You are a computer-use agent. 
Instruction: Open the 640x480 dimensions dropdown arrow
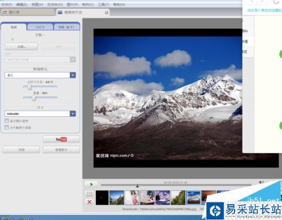tap(73, 113)
